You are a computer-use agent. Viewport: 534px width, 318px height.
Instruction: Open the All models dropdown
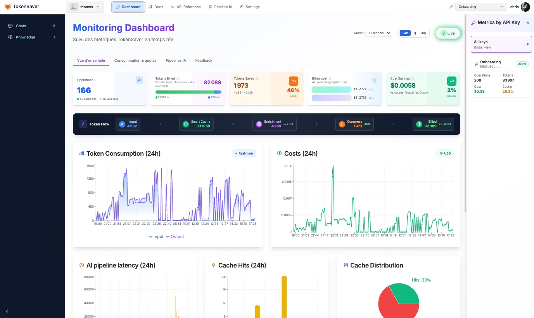(x=378, y=33)
